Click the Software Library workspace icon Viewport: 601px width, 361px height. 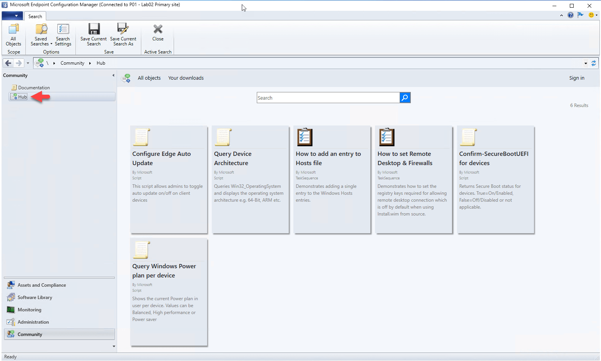[11, 297]
